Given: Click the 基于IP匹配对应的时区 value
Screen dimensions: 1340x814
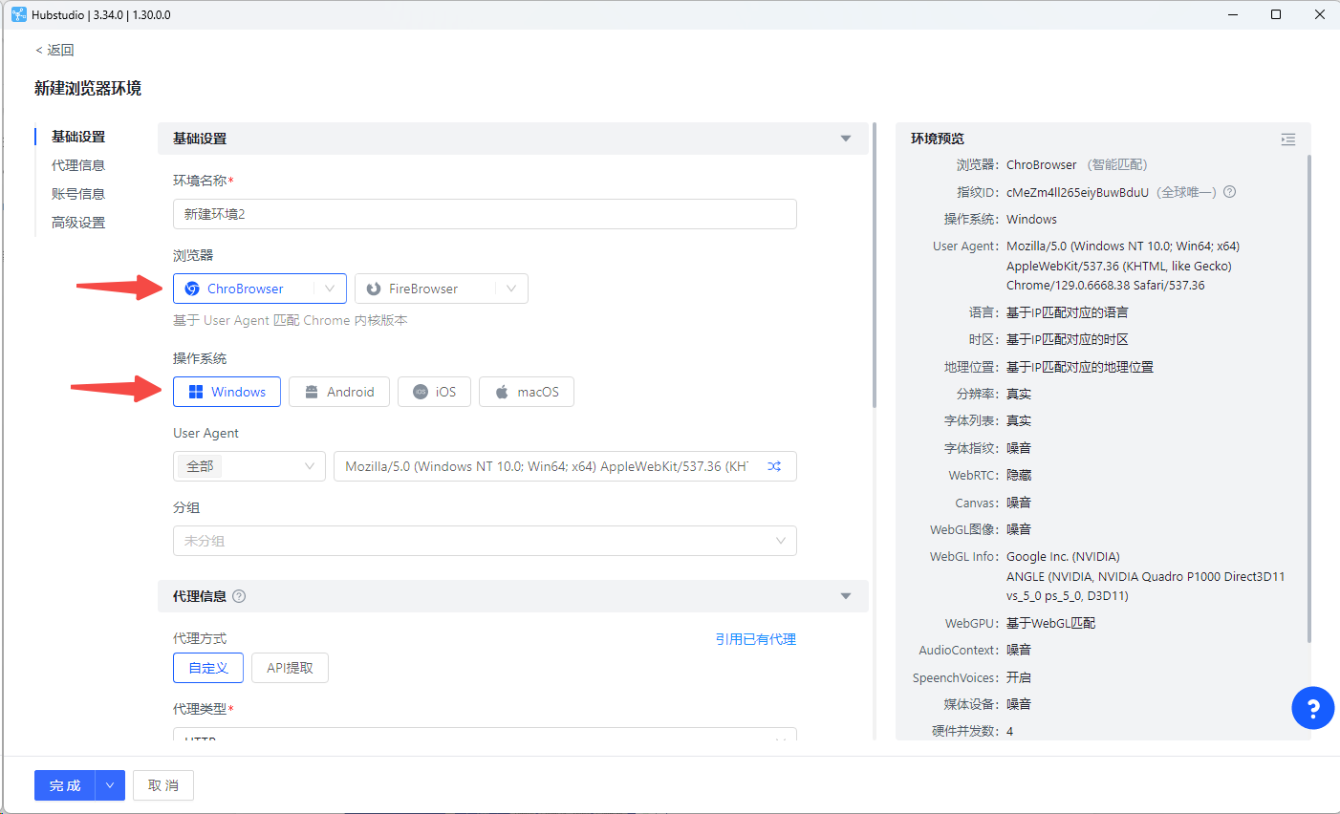Looking at the screenshot, I should click(1067, 339).
